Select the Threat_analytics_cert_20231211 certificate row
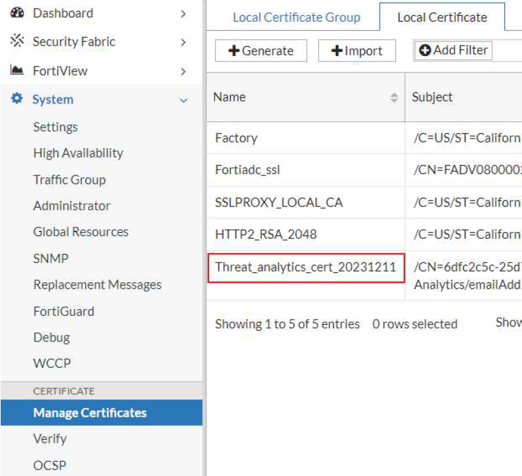Viewport: 522px width, 476px height. [306, 267]
